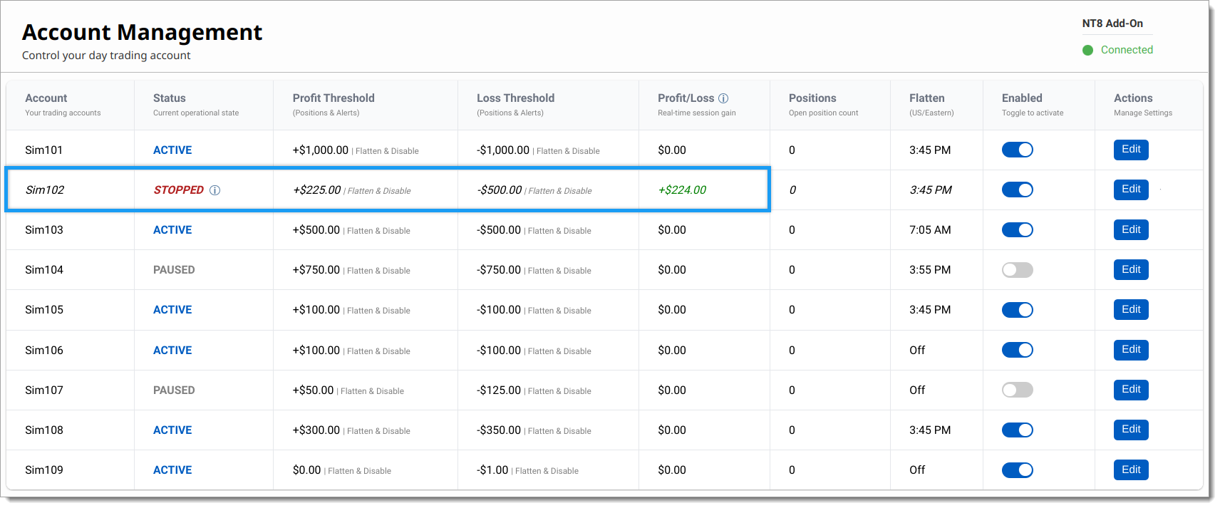Click the +$225.00 profit threshold value
1220x508 pixels.
coord(317,190)
